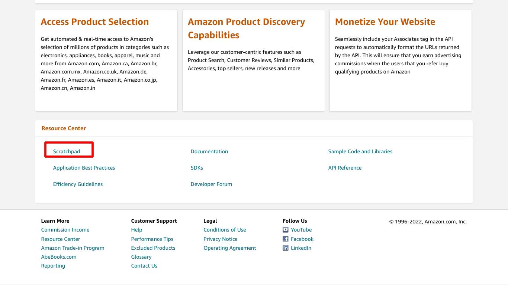The height and width of the screenshot is (285, 508).
Task: Visit the Developer Forum
Action: [x=211, y=184]
